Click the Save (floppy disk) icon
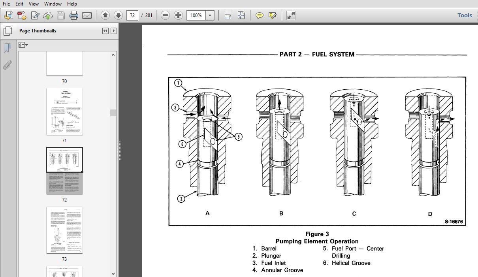Image resolution: width=478 pixels, height=277 pixels. click(x=61, y=15)
